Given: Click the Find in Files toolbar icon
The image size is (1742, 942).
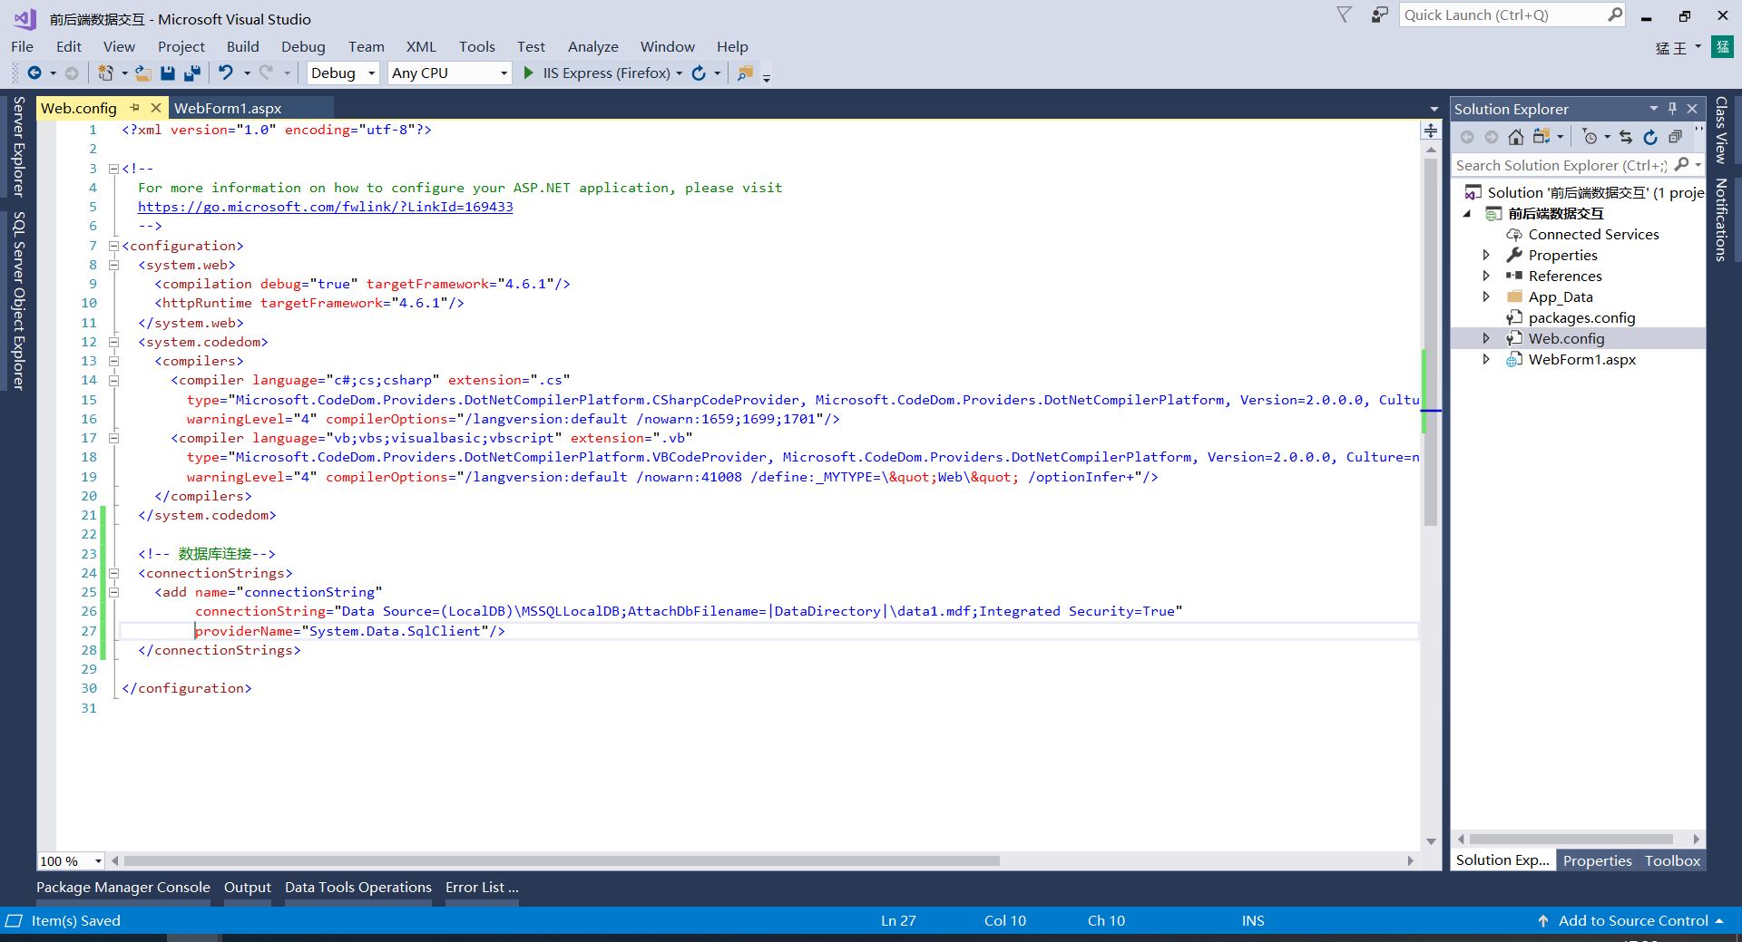Looking at the screenshot, I should (x=745, y=73).
